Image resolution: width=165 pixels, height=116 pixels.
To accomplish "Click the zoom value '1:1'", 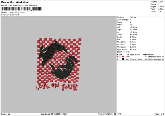I will pyautogui.click(x=159, y=12).
